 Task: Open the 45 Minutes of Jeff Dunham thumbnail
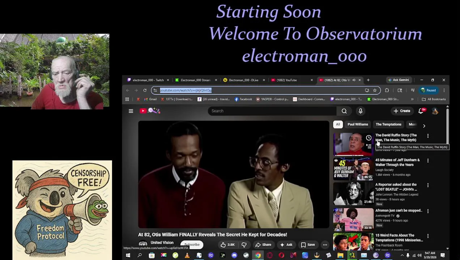pyautogui.click(x=353, y=169)
